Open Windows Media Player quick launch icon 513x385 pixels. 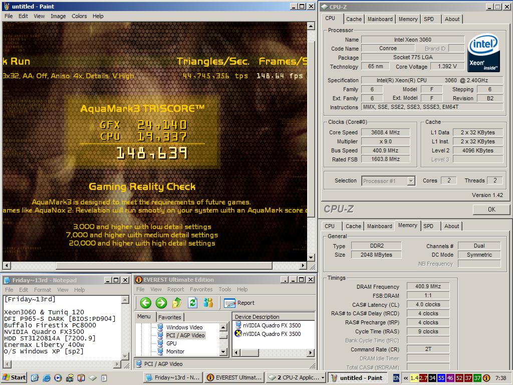58,378
